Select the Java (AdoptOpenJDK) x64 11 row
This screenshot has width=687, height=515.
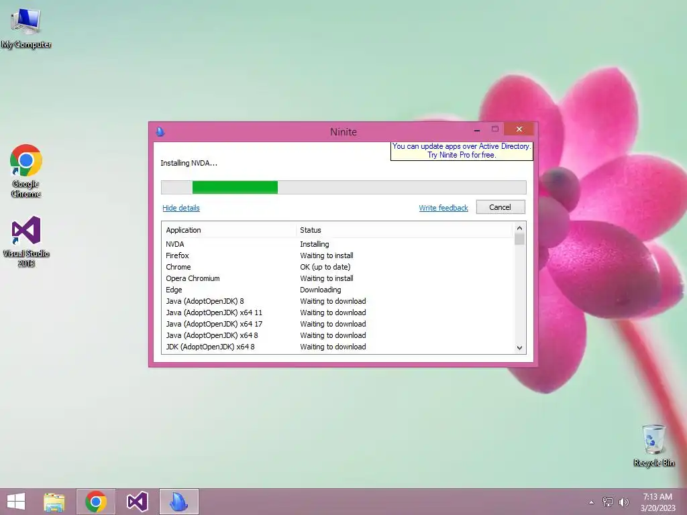click(337, 312)
